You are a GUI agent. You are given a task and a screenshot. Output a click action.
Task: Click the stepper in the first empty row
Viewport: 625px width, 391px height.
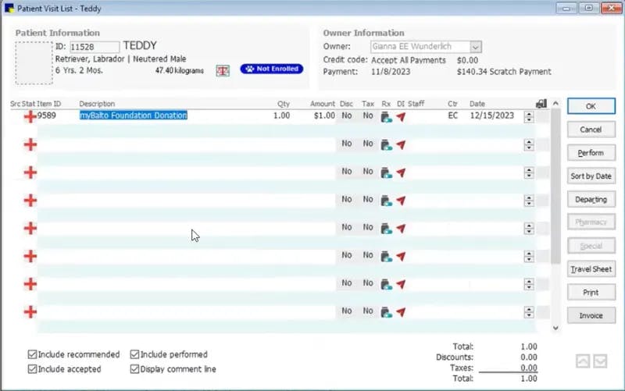pyautogui.click(x=529, y=145)
